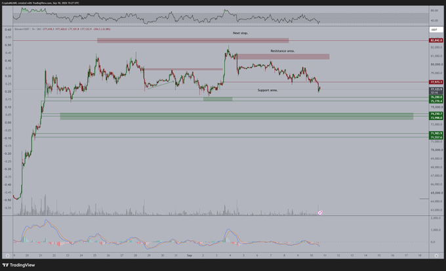Click the 80.00 level on the RSI scale

pos(434,10)
